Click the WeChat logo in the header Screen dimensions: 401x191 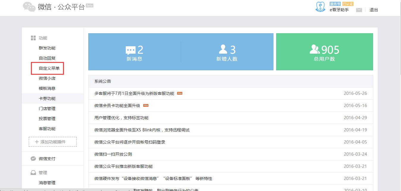click(29, 7)
